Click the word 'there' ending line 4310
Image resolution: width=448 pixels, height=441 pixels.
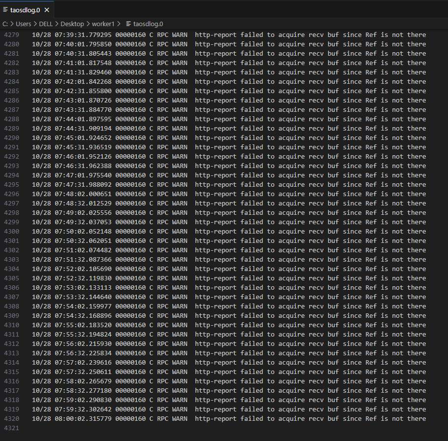[416, 325]
